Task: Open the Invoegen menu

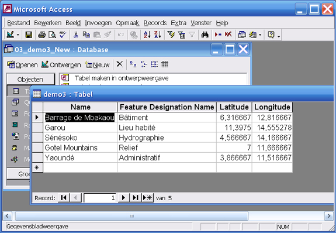Action: pyautogui.click(x=98, y=23)
